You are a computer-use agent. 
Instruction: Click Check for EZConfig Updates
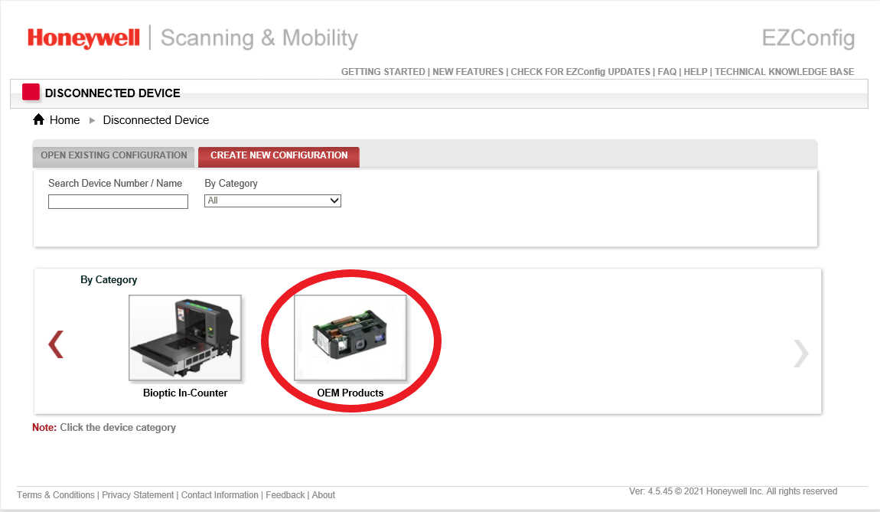(x=580, y=72)
